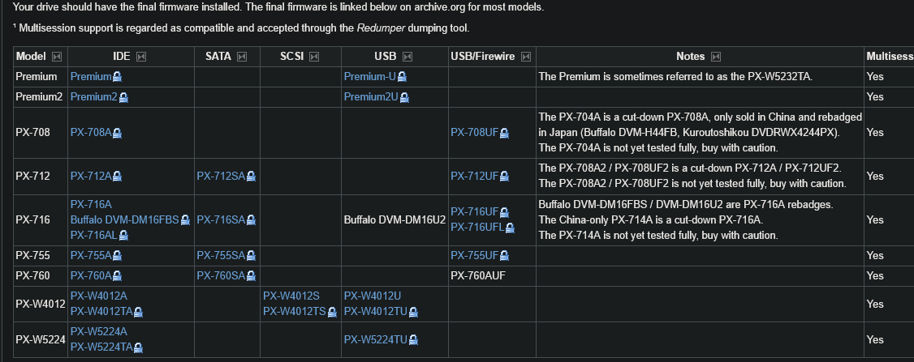Image resolution: width=914 pixels, height=362 pixels.
Task: Open the Buffalo DVM-DM16FBS link
Action: 125,220
